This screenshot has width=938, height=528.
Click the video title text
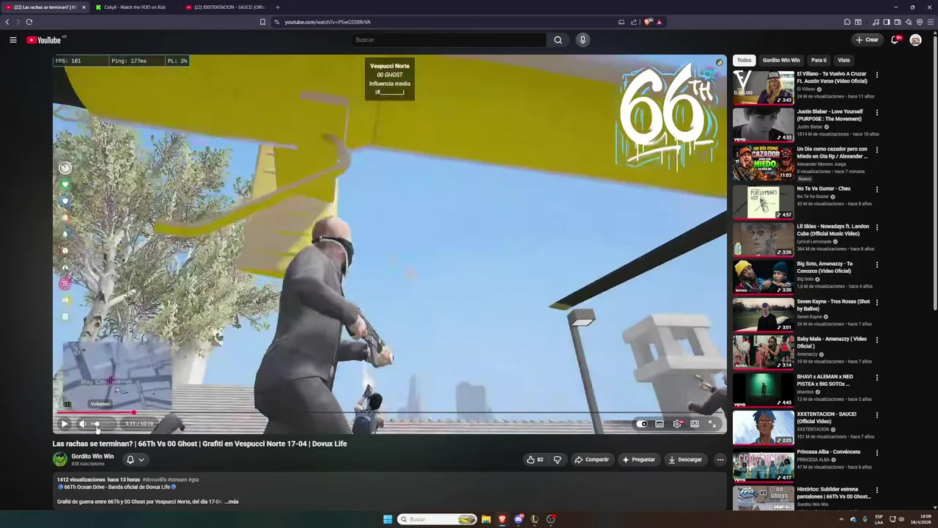pyautogui.click(x=199, y=444)
